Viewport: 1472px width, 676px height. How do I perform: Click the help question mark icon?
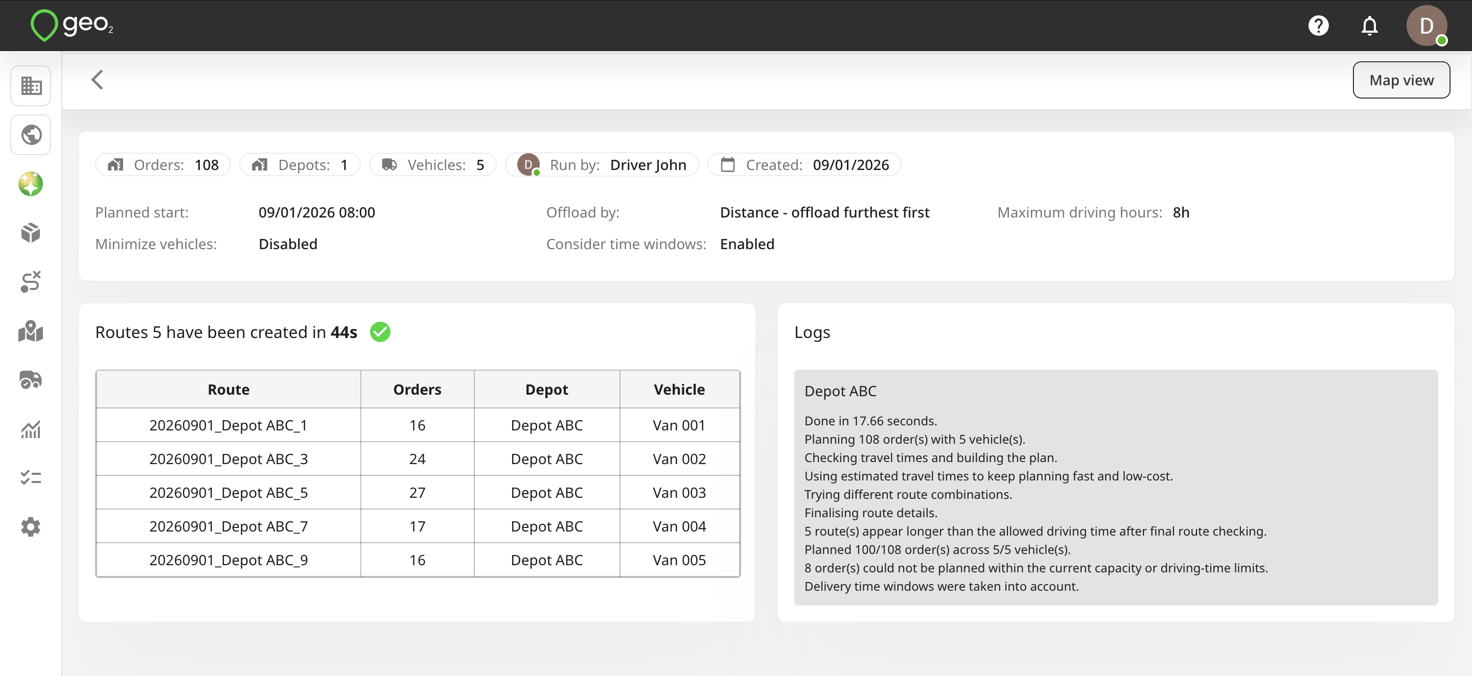tap(1318, 26)
